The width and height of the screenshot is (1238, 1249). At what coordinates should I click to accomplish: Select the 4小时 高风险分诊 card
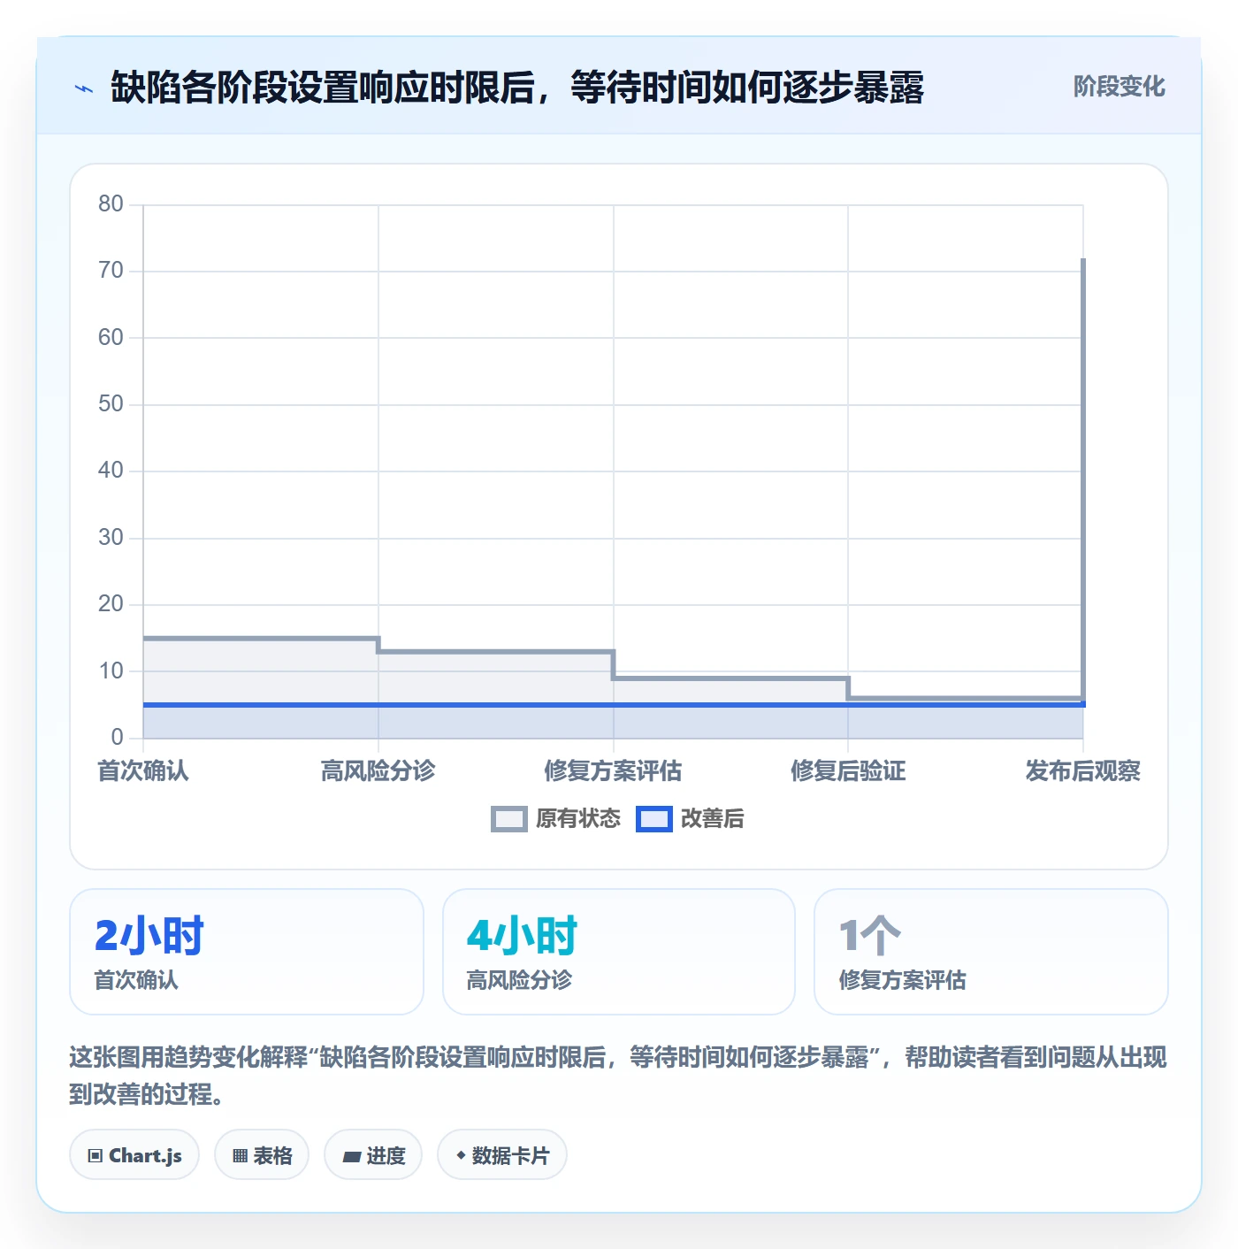point(619,952)
